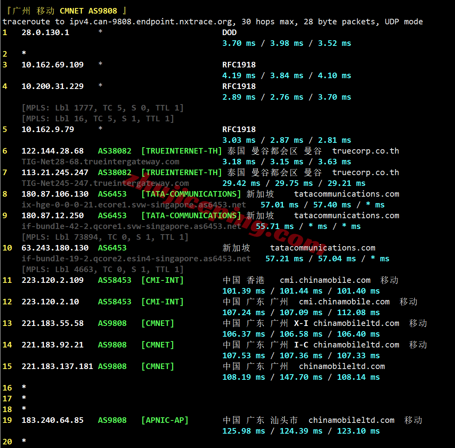Image resolution: width=455 pixels, height=448 pixels.
Task: Click the ipv4.can-9808.endpoint.nxtrace.org target hostname
Action: [151, 22]
